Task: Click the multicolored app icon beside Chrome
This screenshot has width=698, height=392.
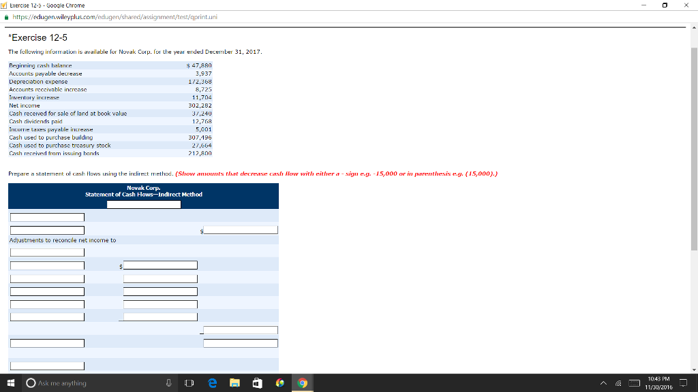Action: click(x=279, y=382)
